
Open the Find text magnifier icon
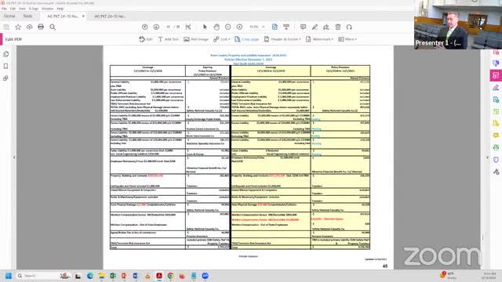click(x=53, y=27)
